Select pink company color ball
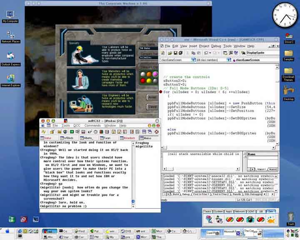This screenshot has width=300, height=240. (x=155, y=74)
